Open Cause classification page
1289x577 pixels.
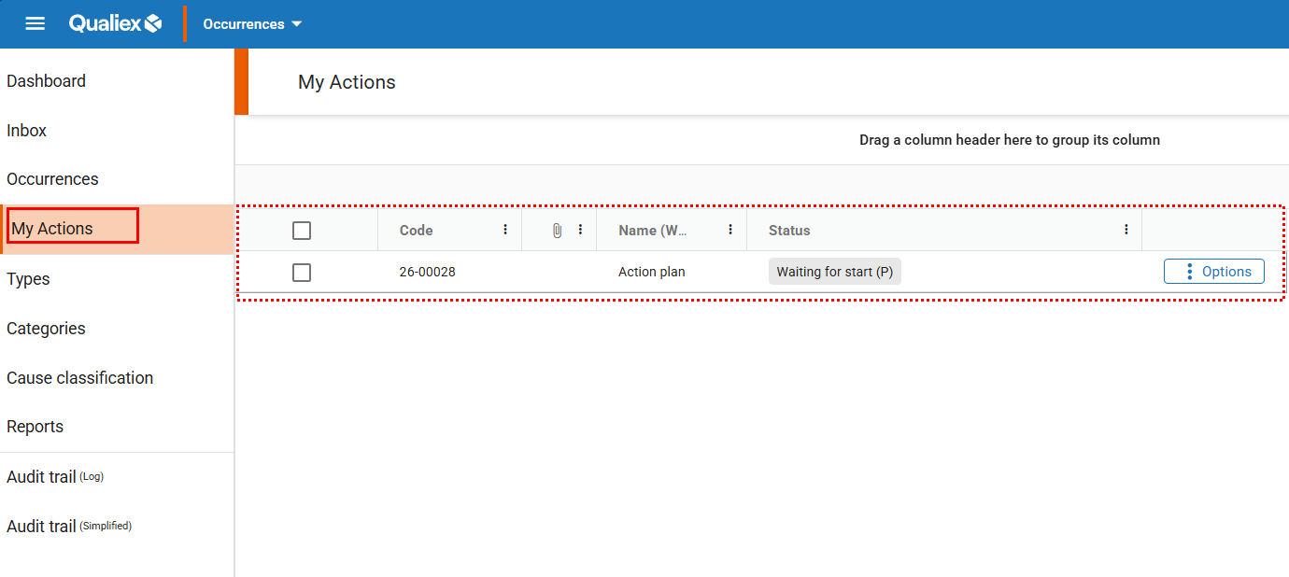[x=79, y=378]
